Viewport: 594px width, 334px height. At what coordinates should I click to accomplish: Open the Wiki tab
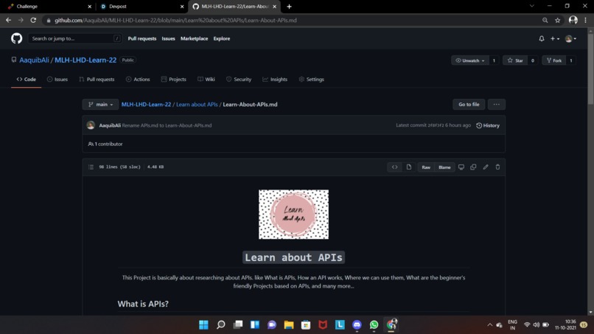(x=206, y=79)
